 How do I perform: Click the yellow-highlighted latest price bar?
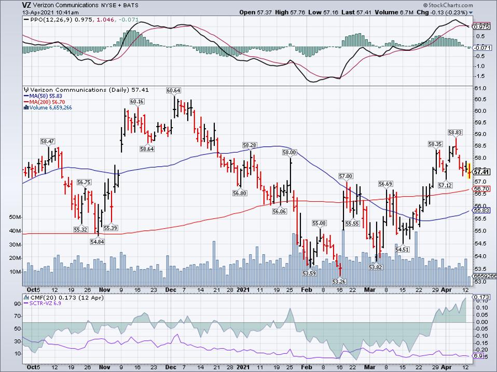pos(470,171)
